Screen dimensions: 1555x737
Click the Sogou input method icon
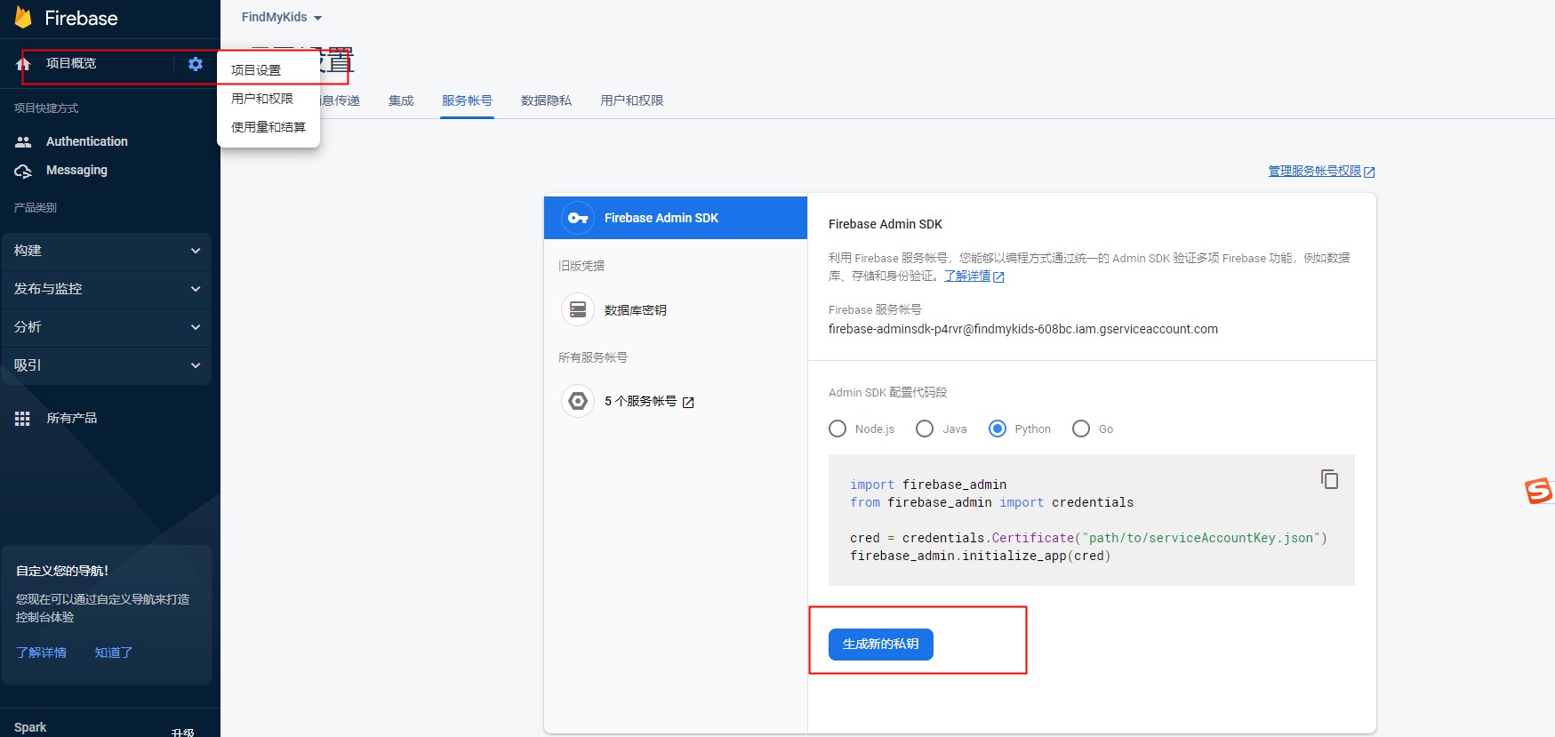[x=1538, y=491]
